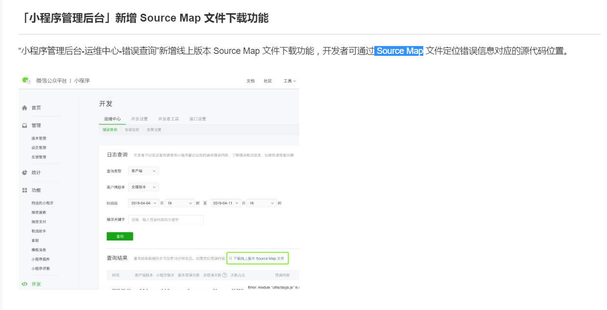Click the inbox icon beside 管理
The image size is (607, 310).
pos(24,126)
